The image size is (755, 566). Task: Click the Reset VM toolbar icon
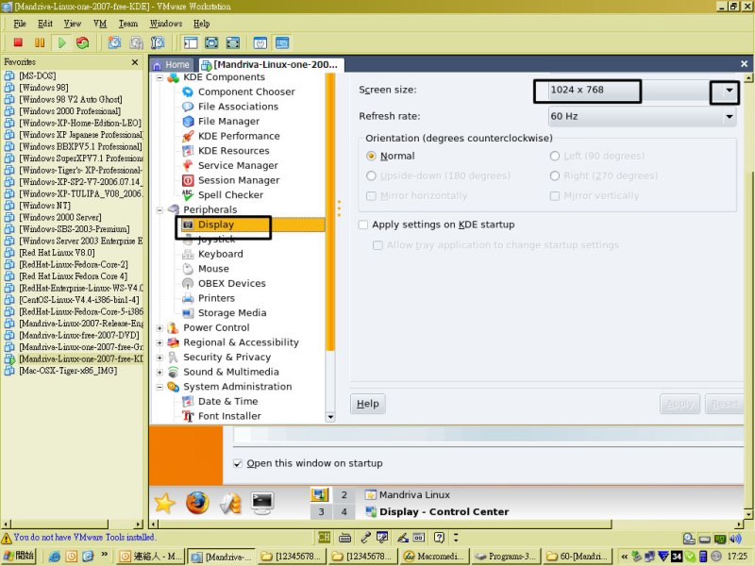[x=83, y=42]
